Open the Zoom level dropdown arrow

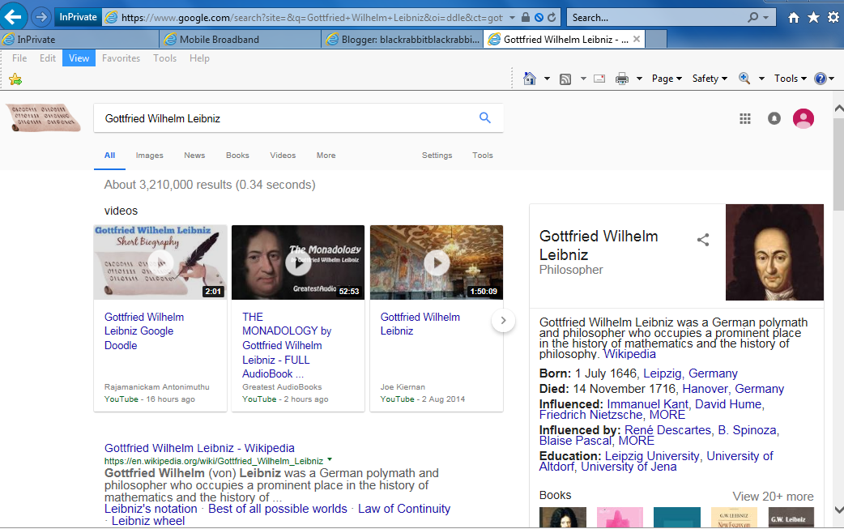coord(761,79)
